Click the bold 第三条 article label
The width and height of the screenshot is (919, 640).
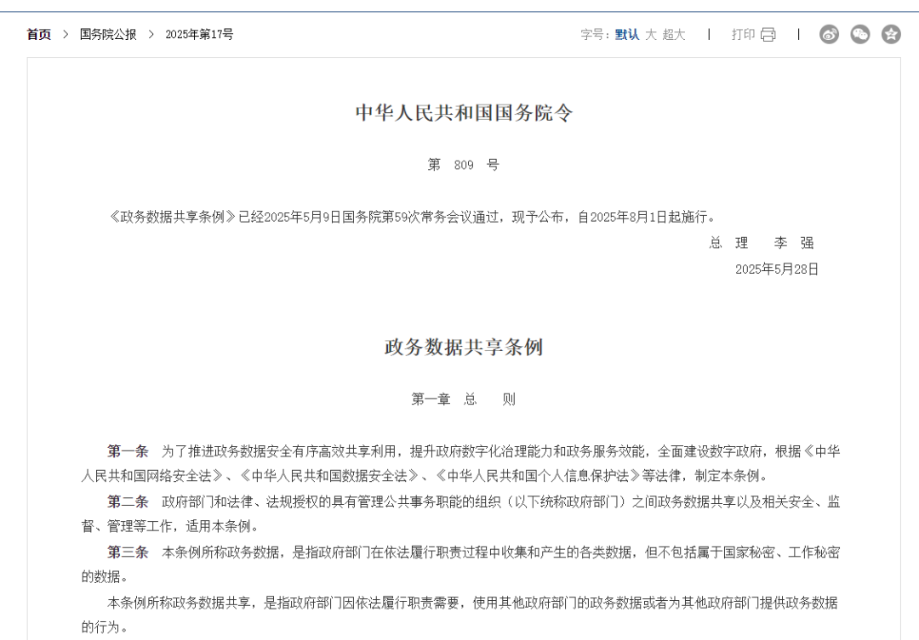pos(128,552)
